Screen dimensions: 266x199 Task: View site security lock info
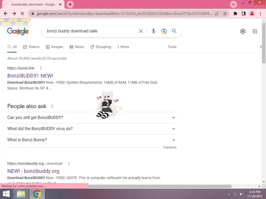tap(33, 13)
